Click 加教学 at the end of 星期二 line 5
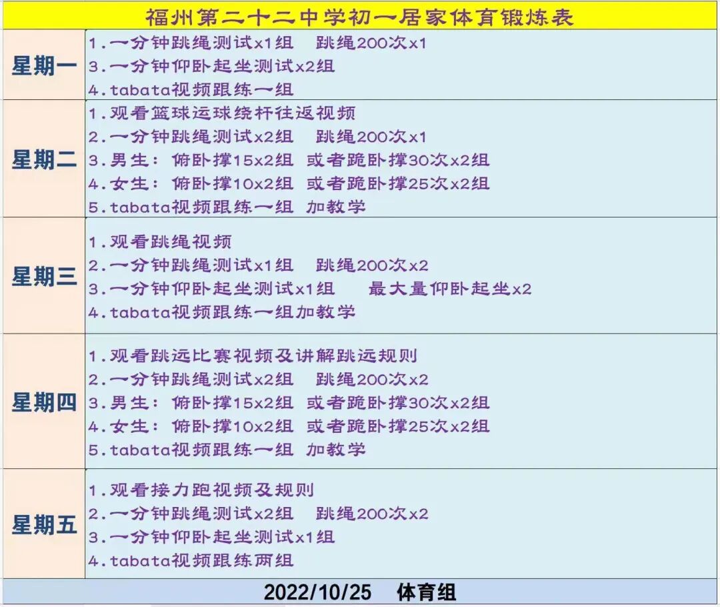Screen dimensions: 720x607 point(336,207)
